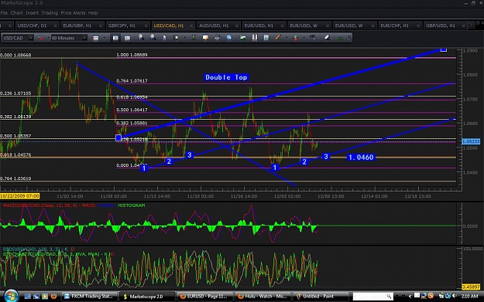Open the chart tabs overflow list arrow
Viewport: 484px width, 302px height.
[471, 25]
